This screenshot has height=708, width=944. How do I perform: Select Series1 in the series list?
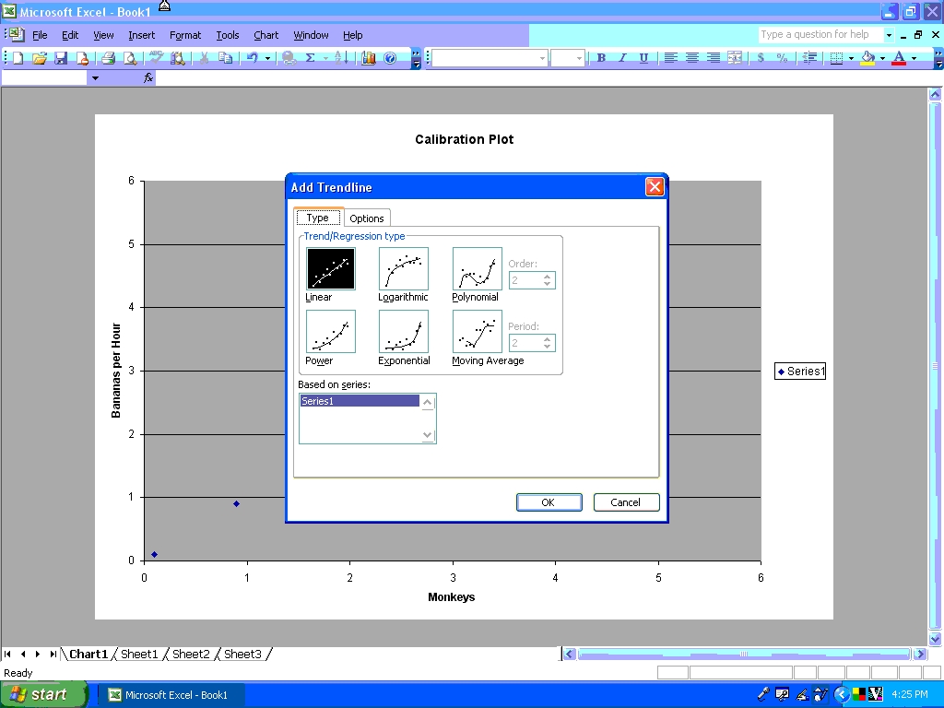(360, 401)
